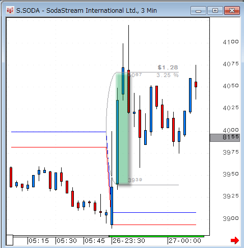Viewport: 244px width, 248px height.
Task: Click the 4075 price axis label
Action: (x=231, y=64)
